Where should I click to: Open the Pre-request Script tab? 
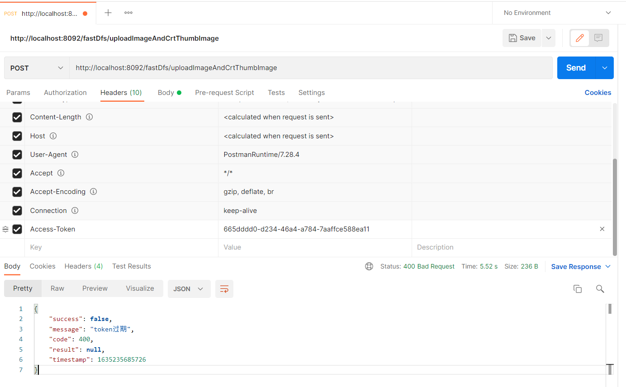pos(224,93)
